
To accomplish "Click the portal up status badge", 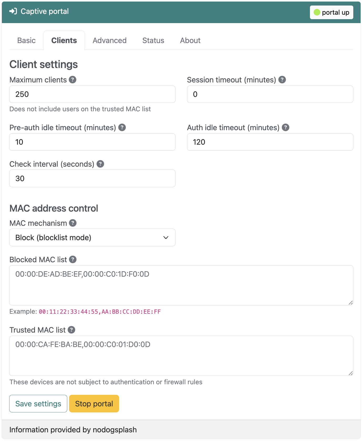I will 331,12.
